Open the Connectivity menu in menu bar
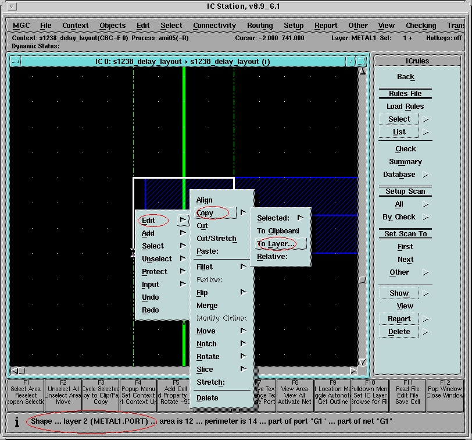Image resolution: width=472 pixels, height=440 pixels. [214, 26]
